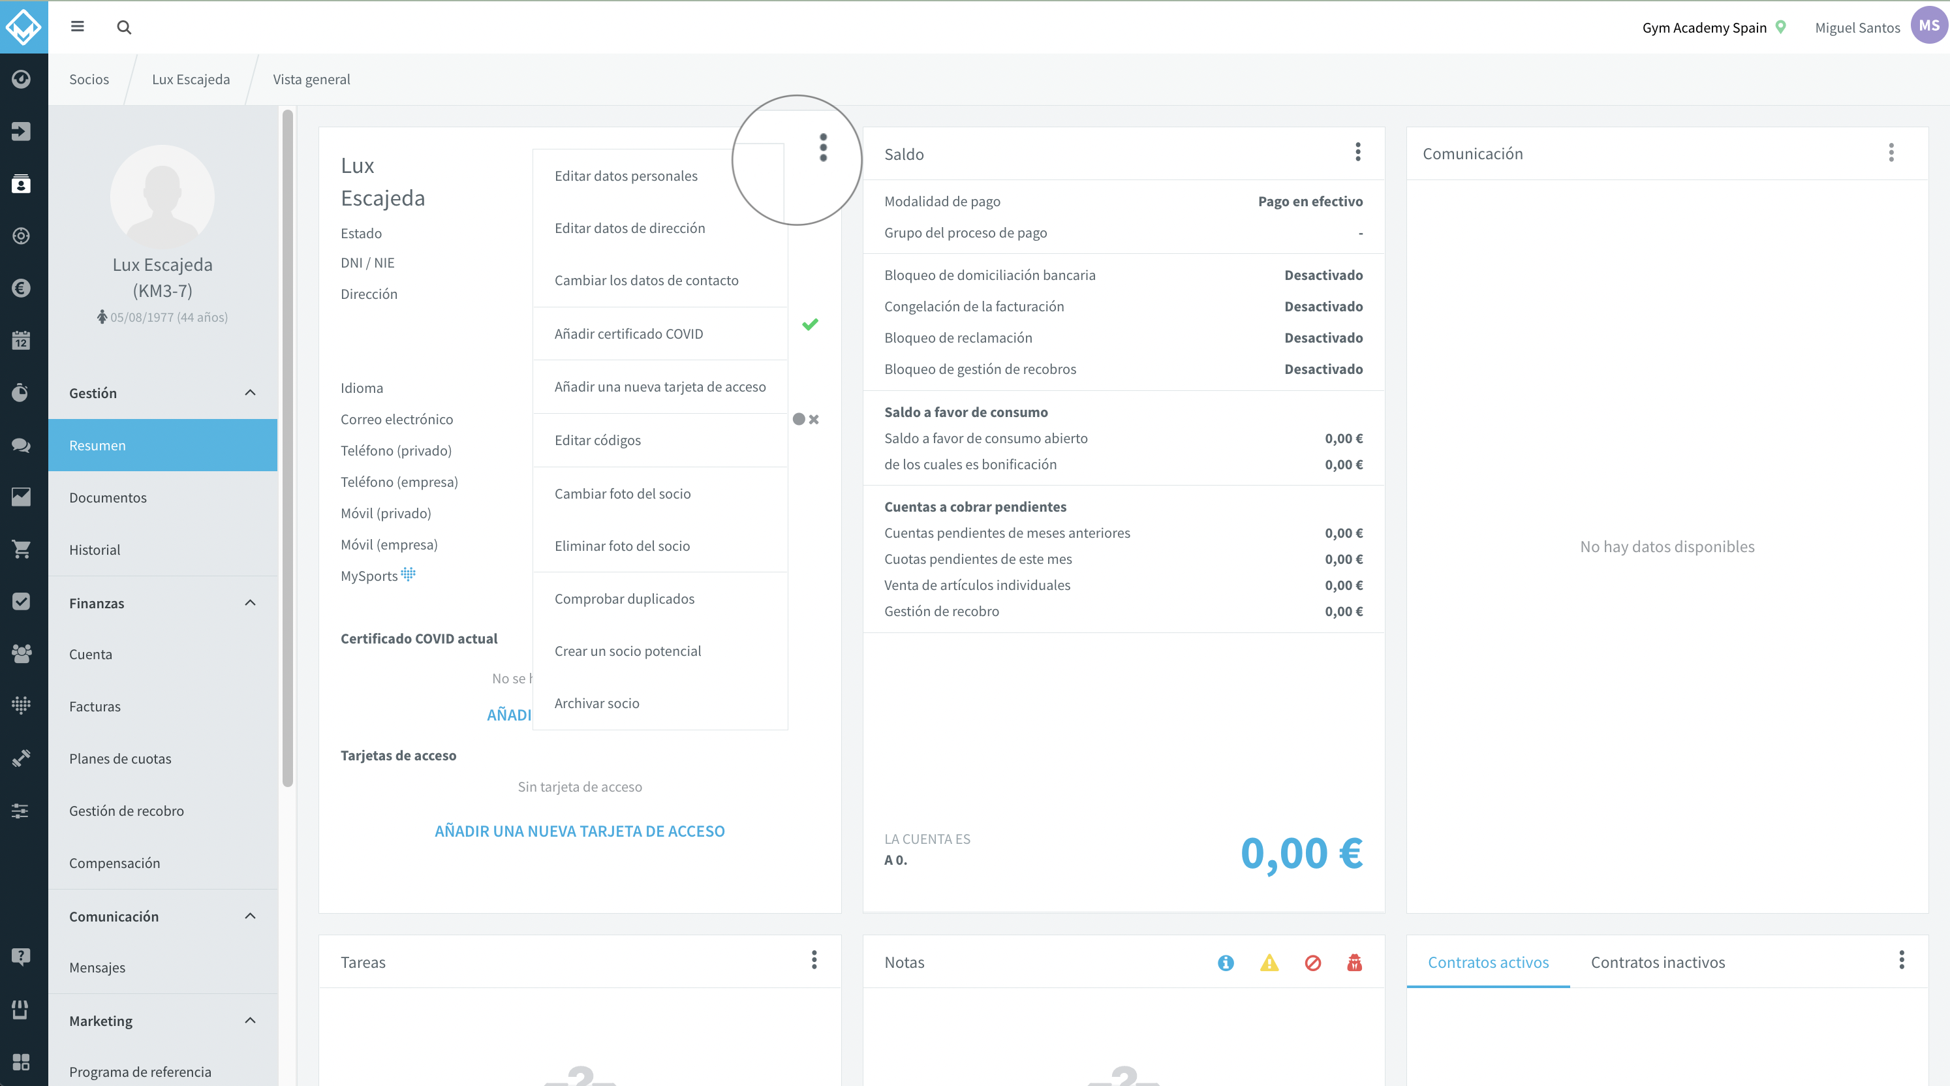Collapse the Finanzas section chevron
This screenshot has height=1086, width=1950.
pos(251,602)
